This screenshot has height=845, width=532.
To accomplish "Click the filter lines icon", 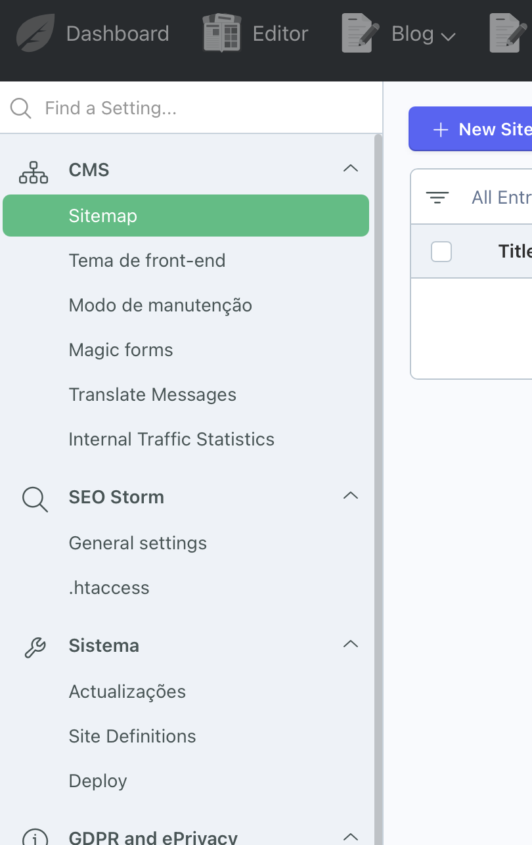I will click(x=437, y=197).
